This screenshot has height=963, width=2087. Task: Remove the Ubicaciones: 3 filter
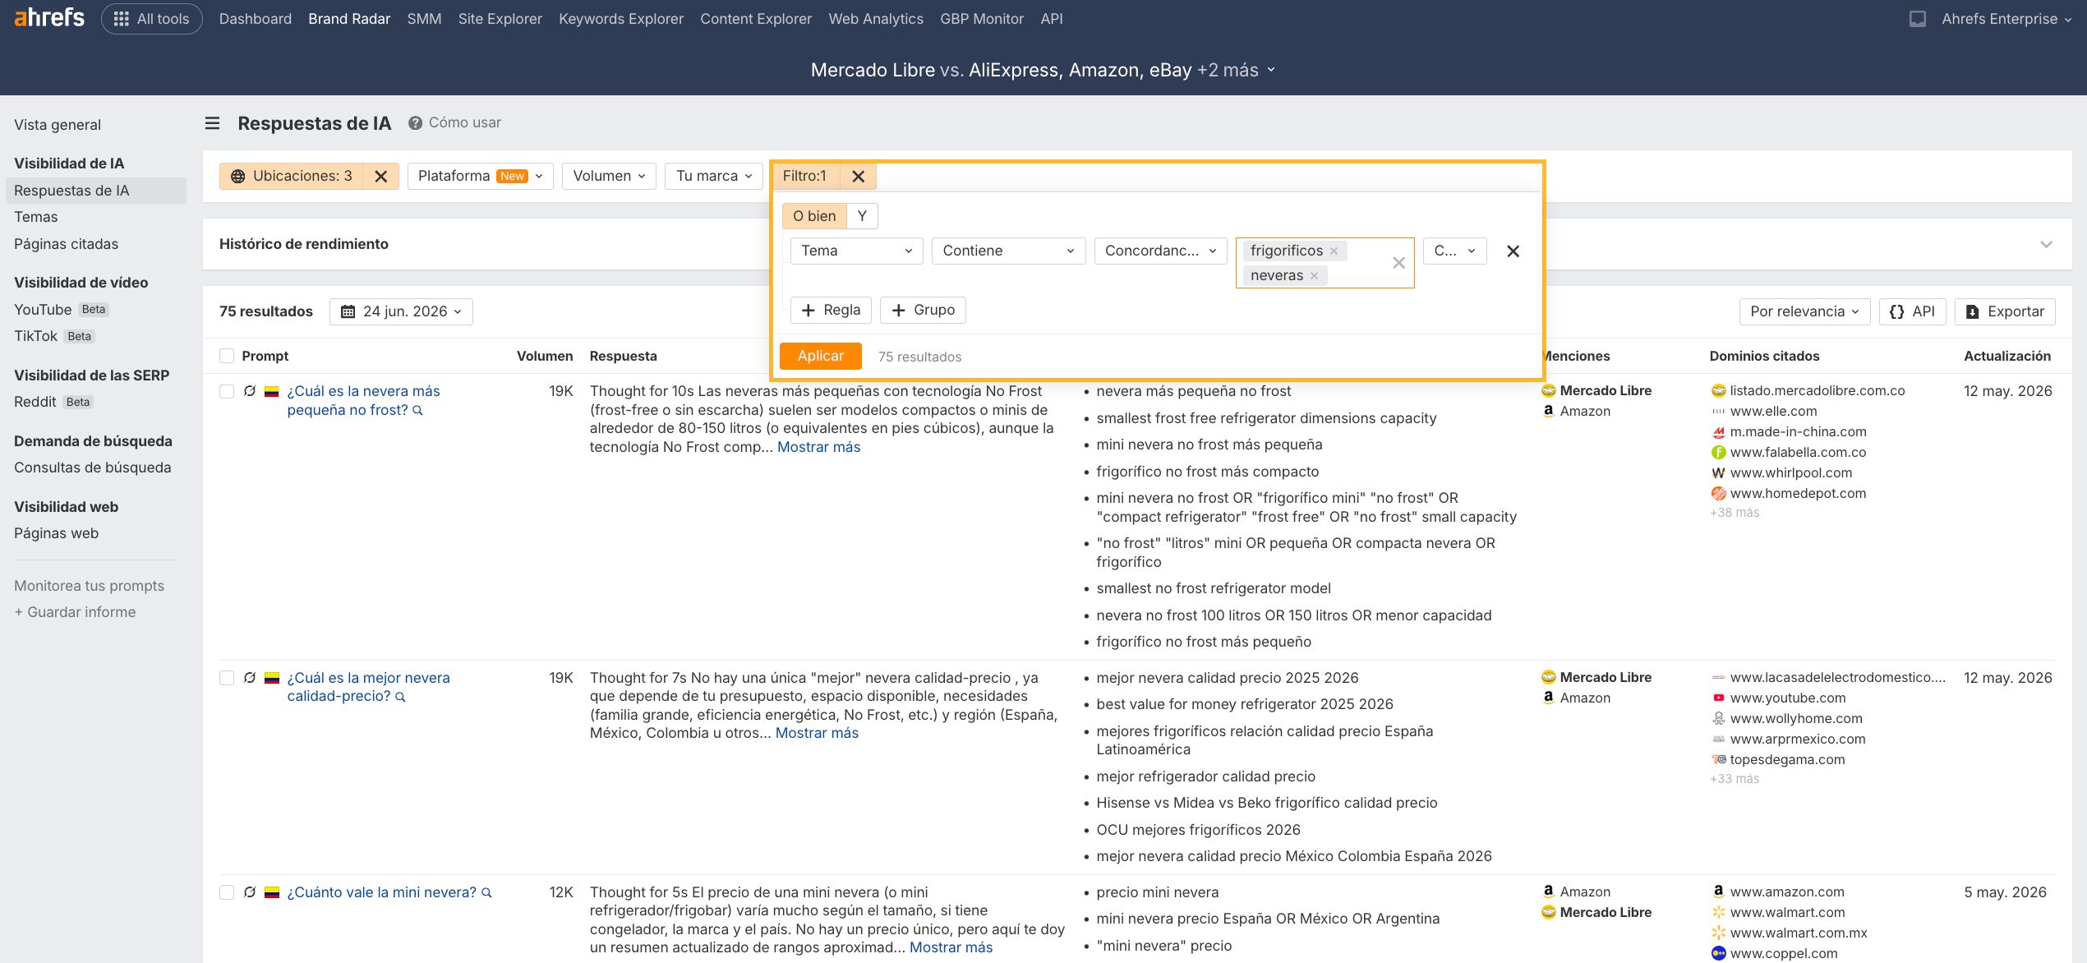point(380,176)
